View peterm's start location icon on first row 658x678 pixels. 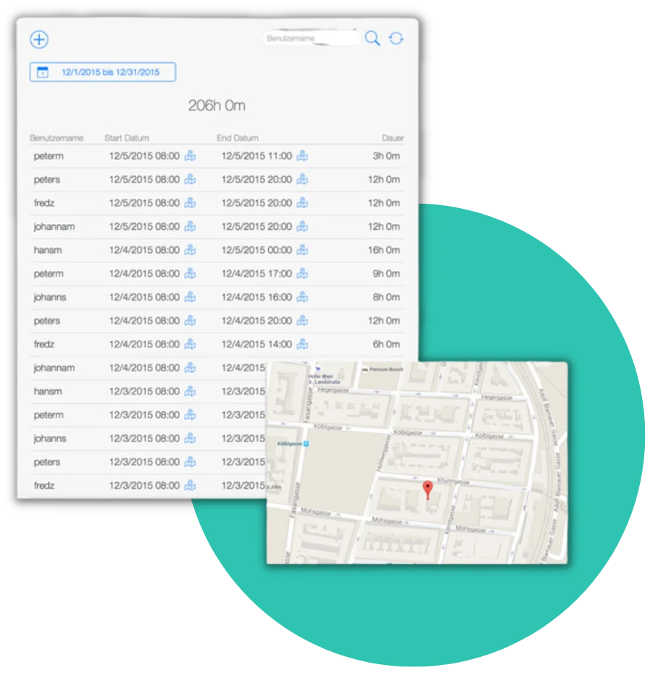pyautogui.click(x=190, y=156)
